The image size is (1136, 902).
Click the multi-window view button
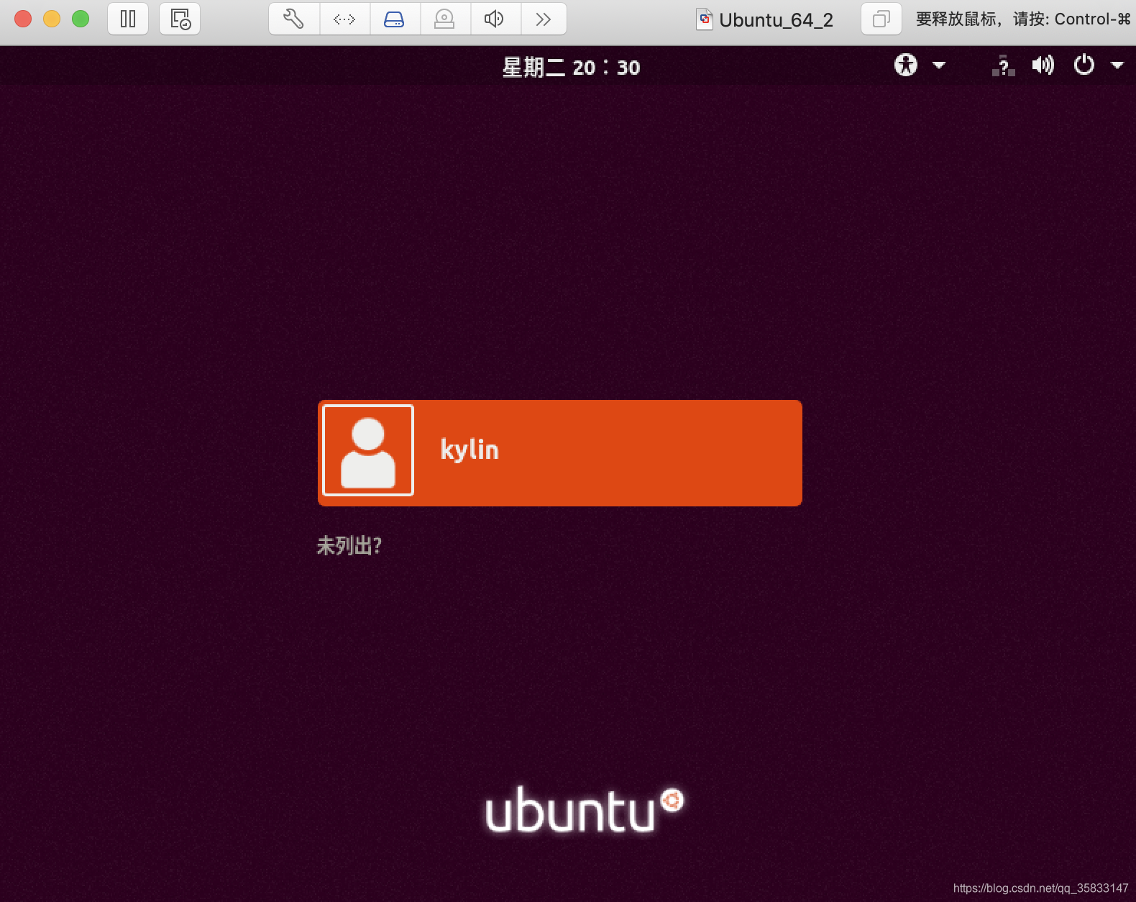click(x=881, y=19)
